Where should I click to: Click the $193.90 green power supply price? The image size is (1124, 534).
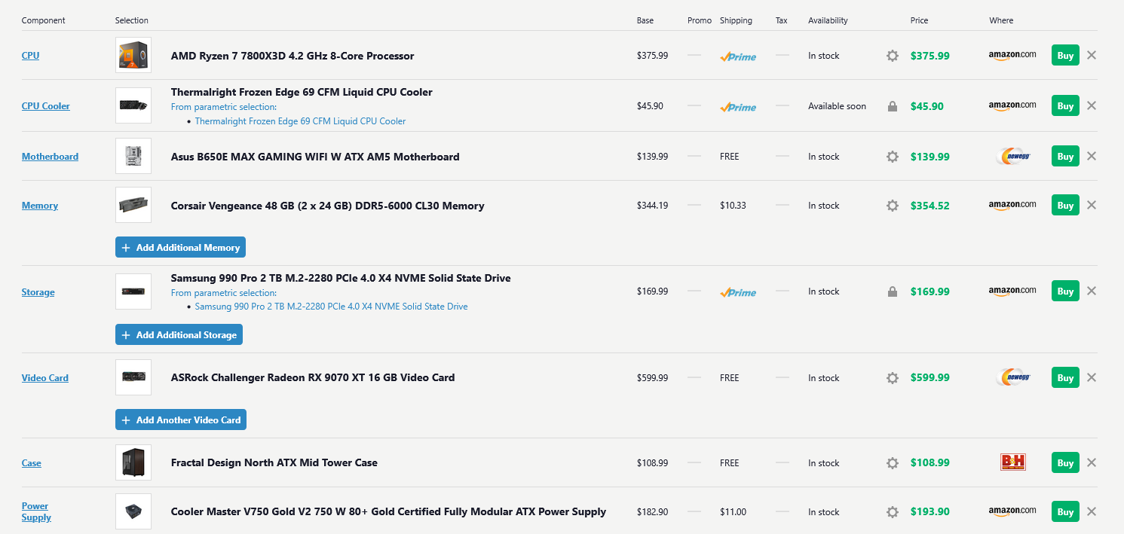coord(930,512)
